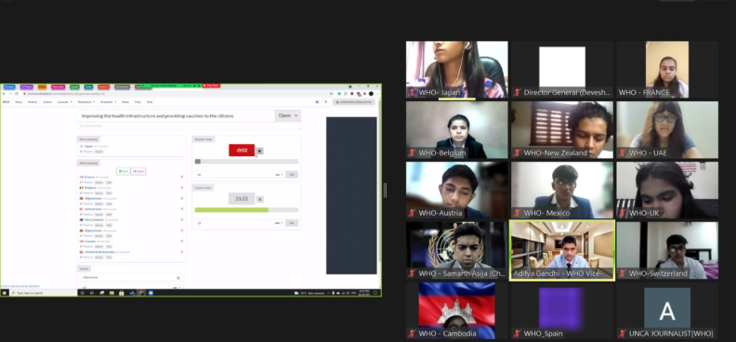Click the Start button under Next speaking
This screenshot has height=342, width=736.
[x=124, y=172]
